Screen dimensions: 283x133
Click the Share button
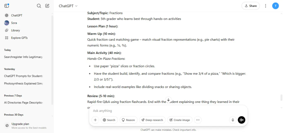click(x=250, y=6)
